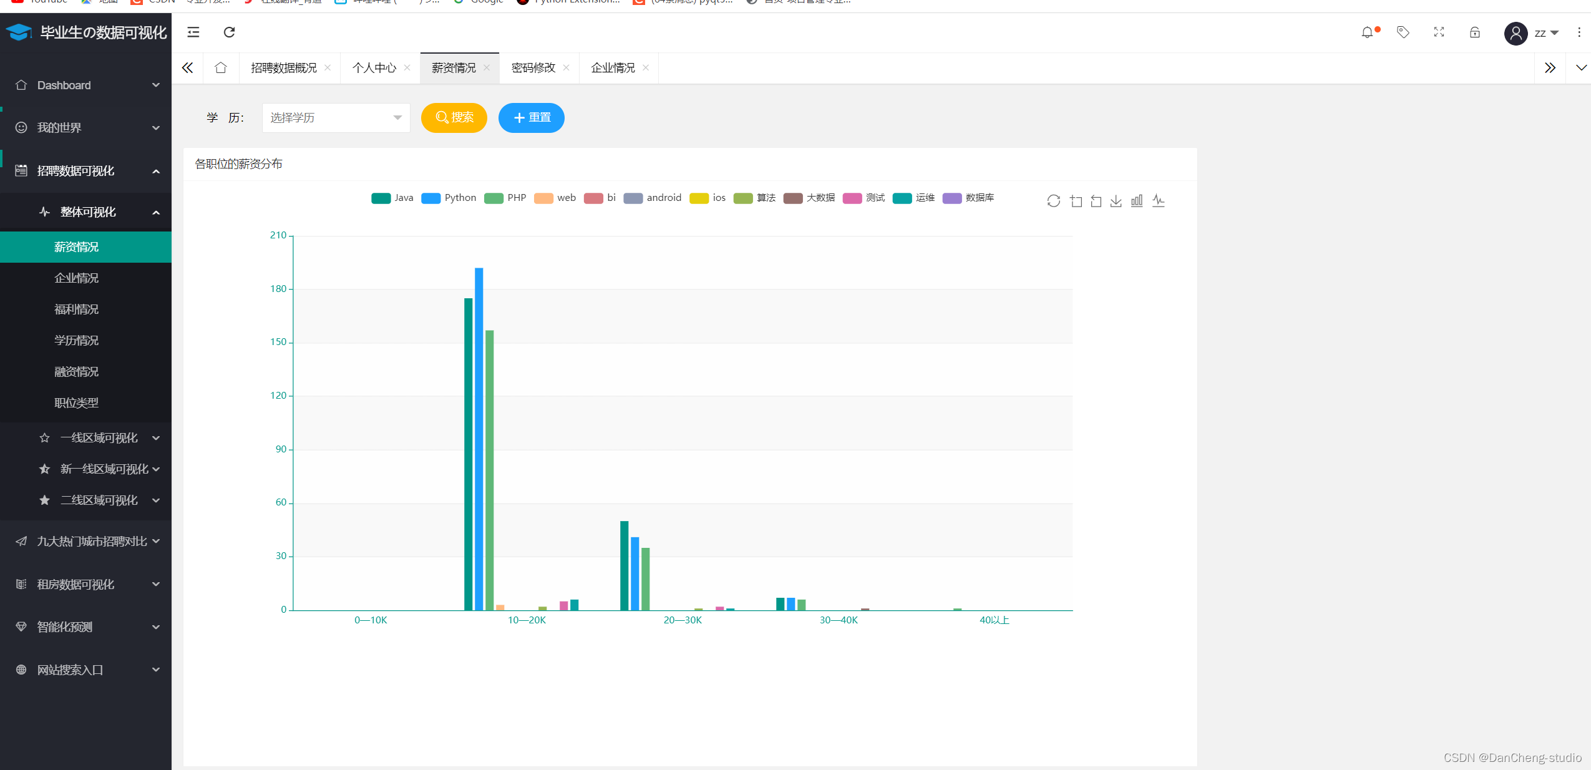Open the zz user account menu

(x=1532, y=32)
